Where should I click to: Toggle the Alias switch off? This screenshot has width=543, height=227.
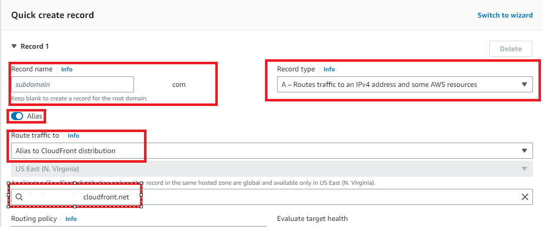[x=17, y=116]
